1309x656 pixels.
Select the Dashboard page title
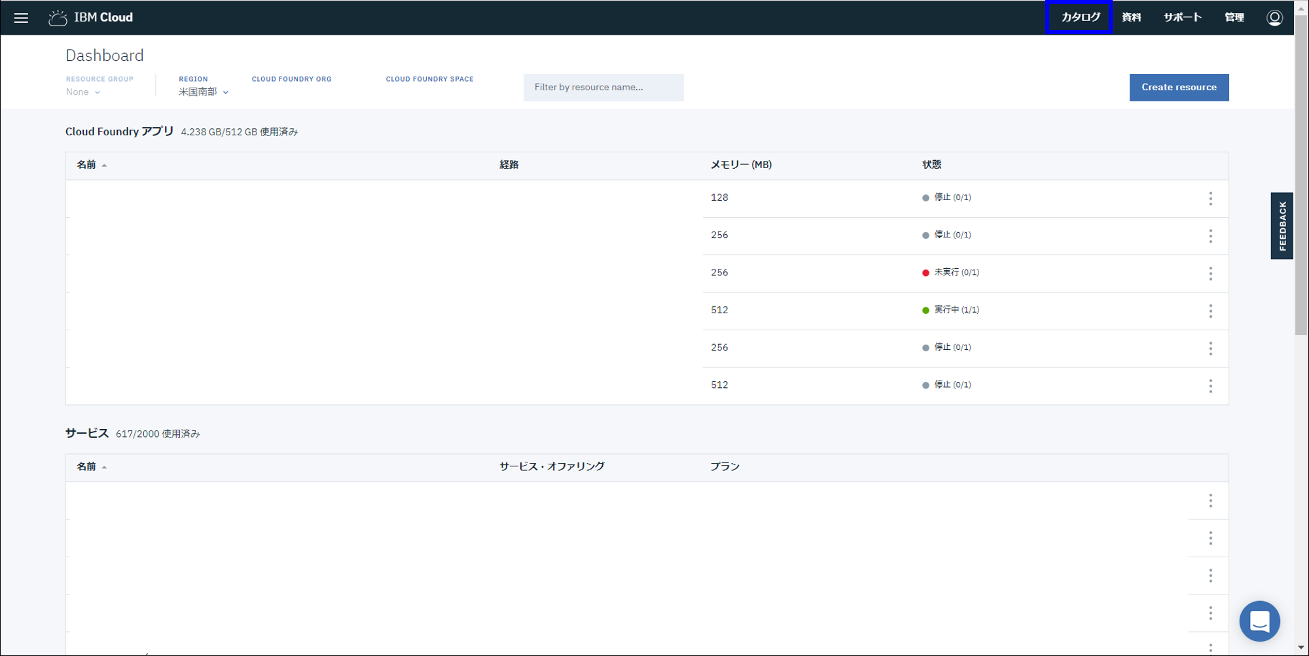(x=104, y=56)
